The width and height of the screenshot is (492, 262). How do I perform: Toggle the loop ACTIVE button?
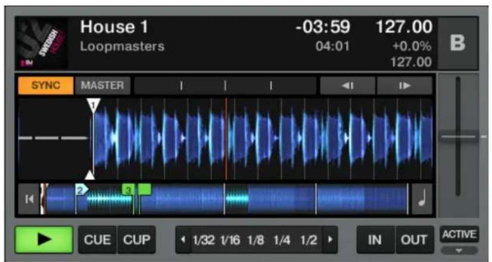tap(459, 235)
